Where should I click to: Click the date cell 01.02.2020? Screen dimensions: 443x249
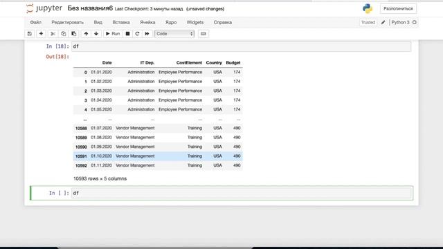click(x=102, y=82)
